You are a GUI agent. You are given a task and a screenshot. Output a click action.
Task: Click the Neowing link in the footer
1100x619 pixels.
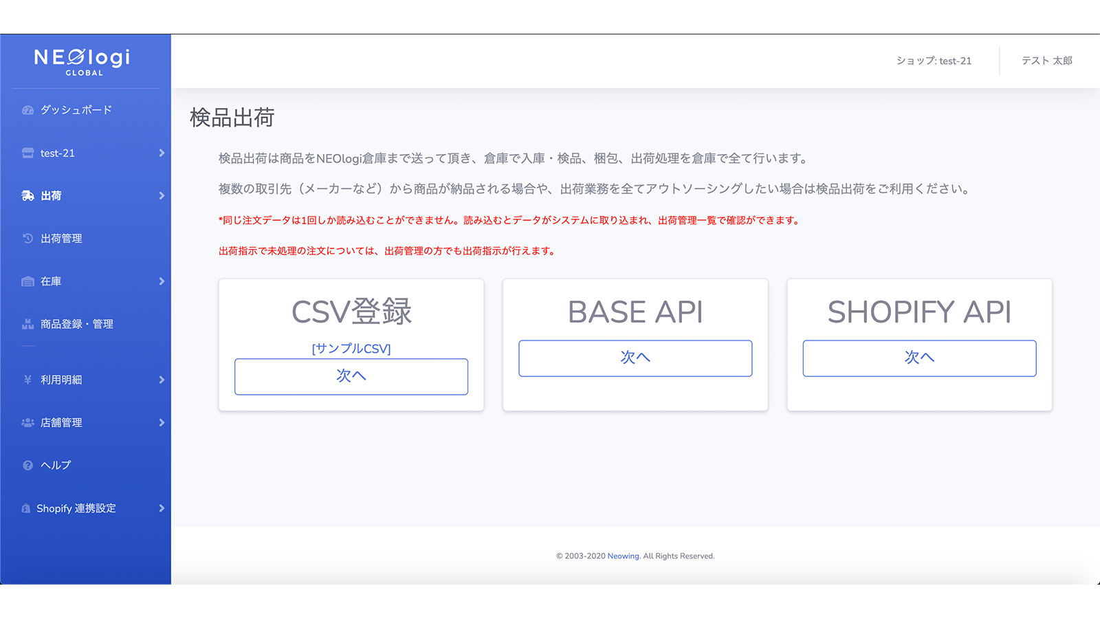pyautogui.click(x=622, y=556)
